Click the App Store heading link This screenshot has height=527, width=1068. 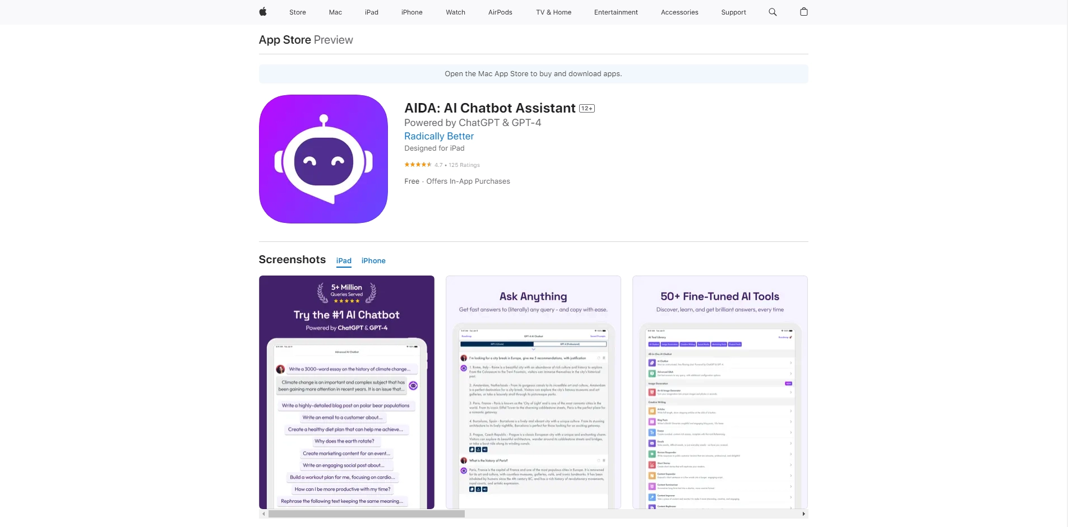285,40
